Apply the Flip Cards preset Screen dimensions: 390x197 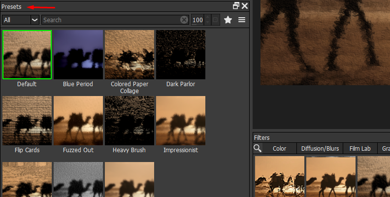(x=27, y=121)
